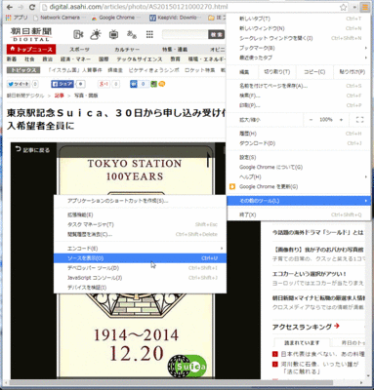Choose the highlighted ソースを表示(O) item
The height and width of the screenshot is (390, 374).
140,258
